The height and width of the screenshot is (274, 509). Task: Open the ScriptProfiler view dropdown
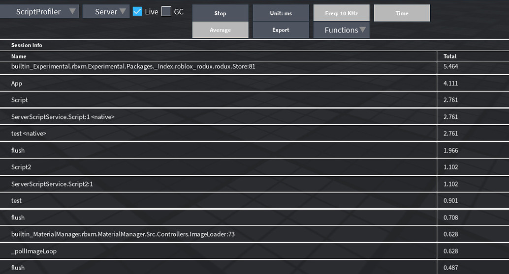(38, 12)
